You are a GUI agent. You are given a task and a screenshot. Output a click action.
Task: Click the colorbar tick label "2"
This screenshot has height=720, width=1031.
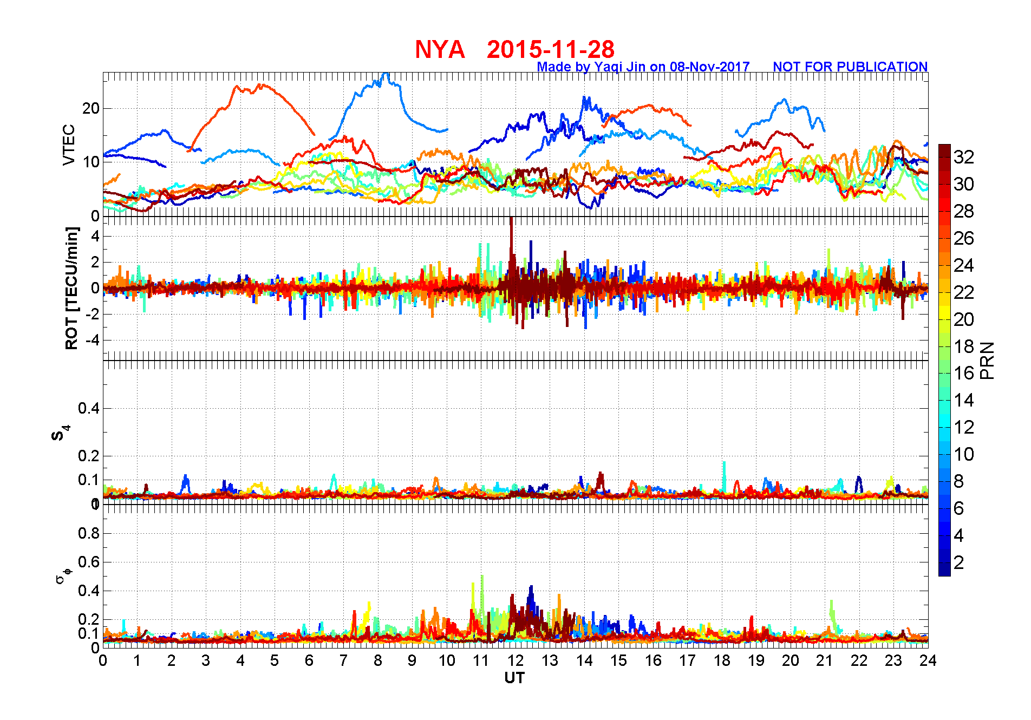[958, 562]
